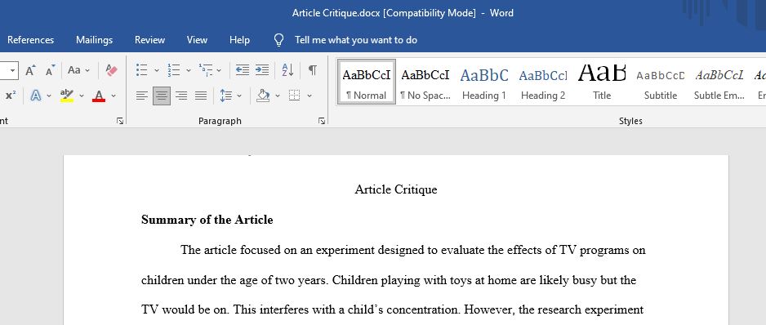Image resolution: width=766 pixels, height=325 pixels.
Task: Apply yellow text highlight color
Action: (67, 96)
